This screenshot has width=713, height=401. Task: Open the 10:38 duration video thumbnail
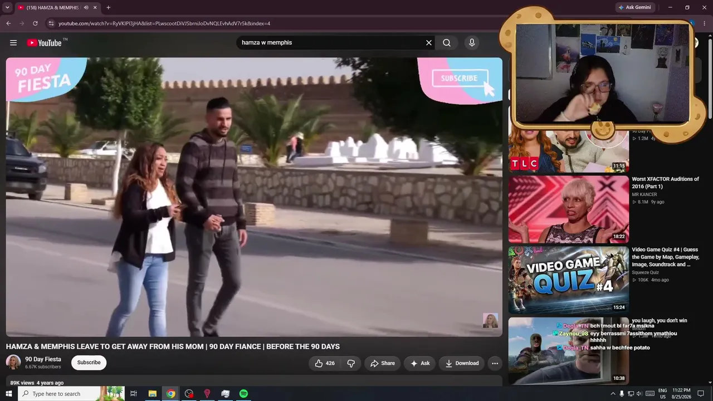point(569,351)
